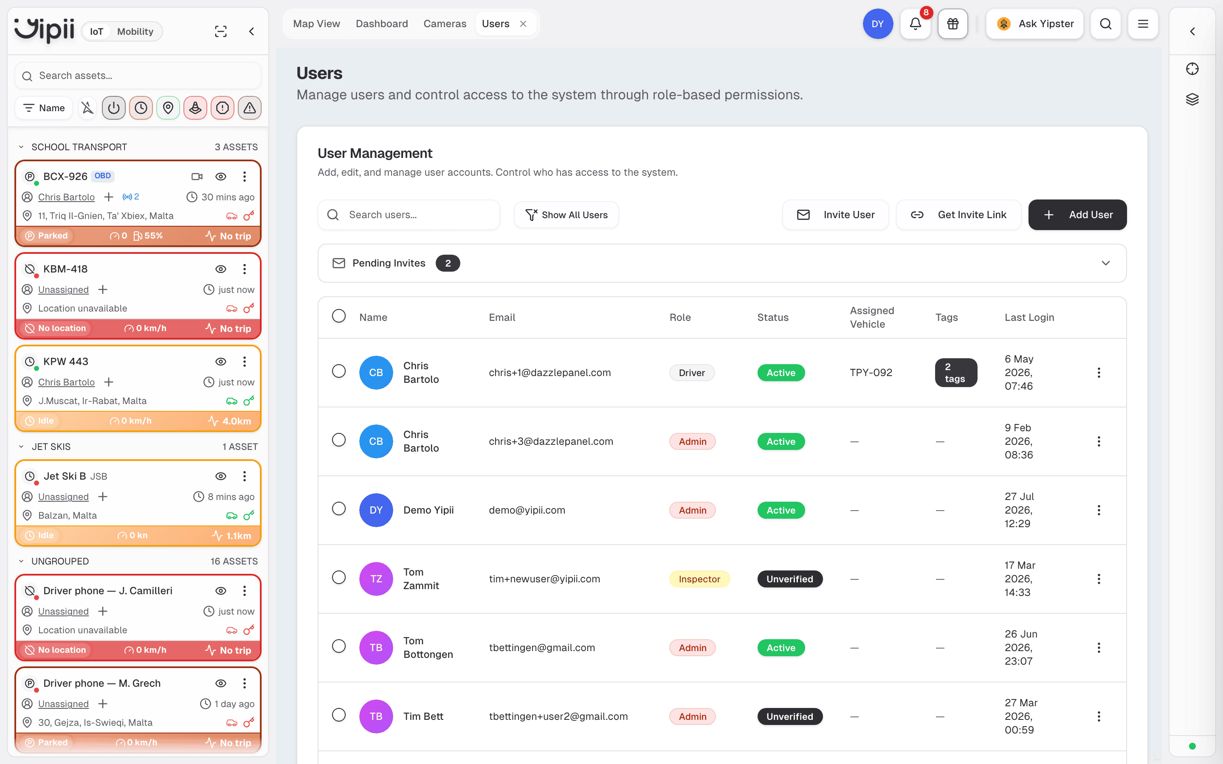
Task: Click the scan focus icon beside Mobility
Action: coord(221,31)
